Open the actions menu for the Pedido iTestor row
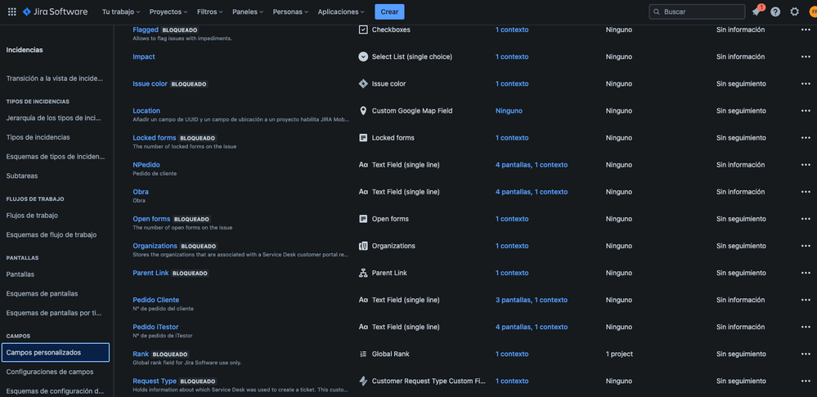 (806, 328)
